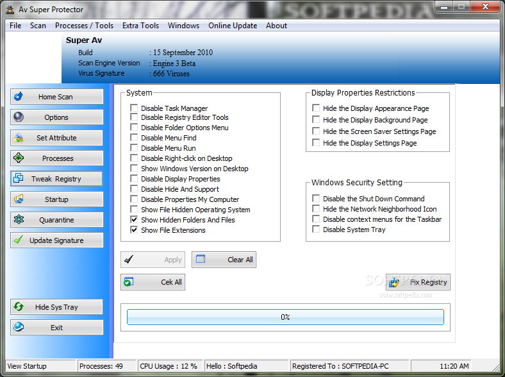Check Disable the Shut Down Command
The image size is (505, 377).
[316, 198]
